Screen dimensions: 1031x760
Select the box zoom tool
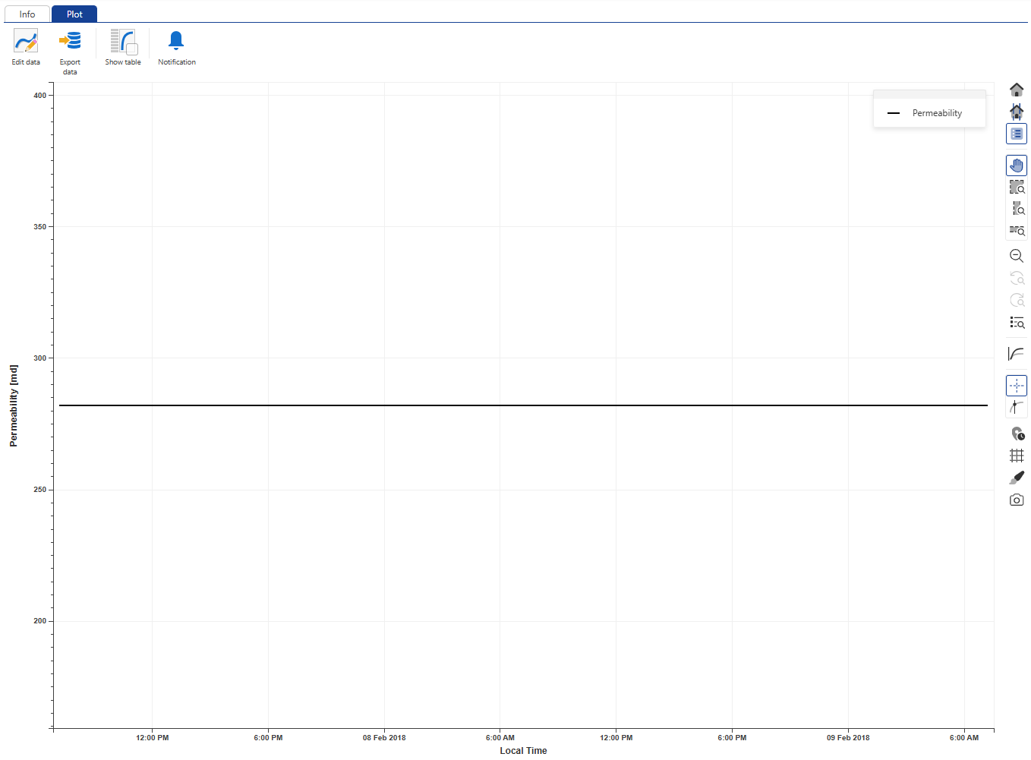pyautogui.click(x=1017, y=187)
